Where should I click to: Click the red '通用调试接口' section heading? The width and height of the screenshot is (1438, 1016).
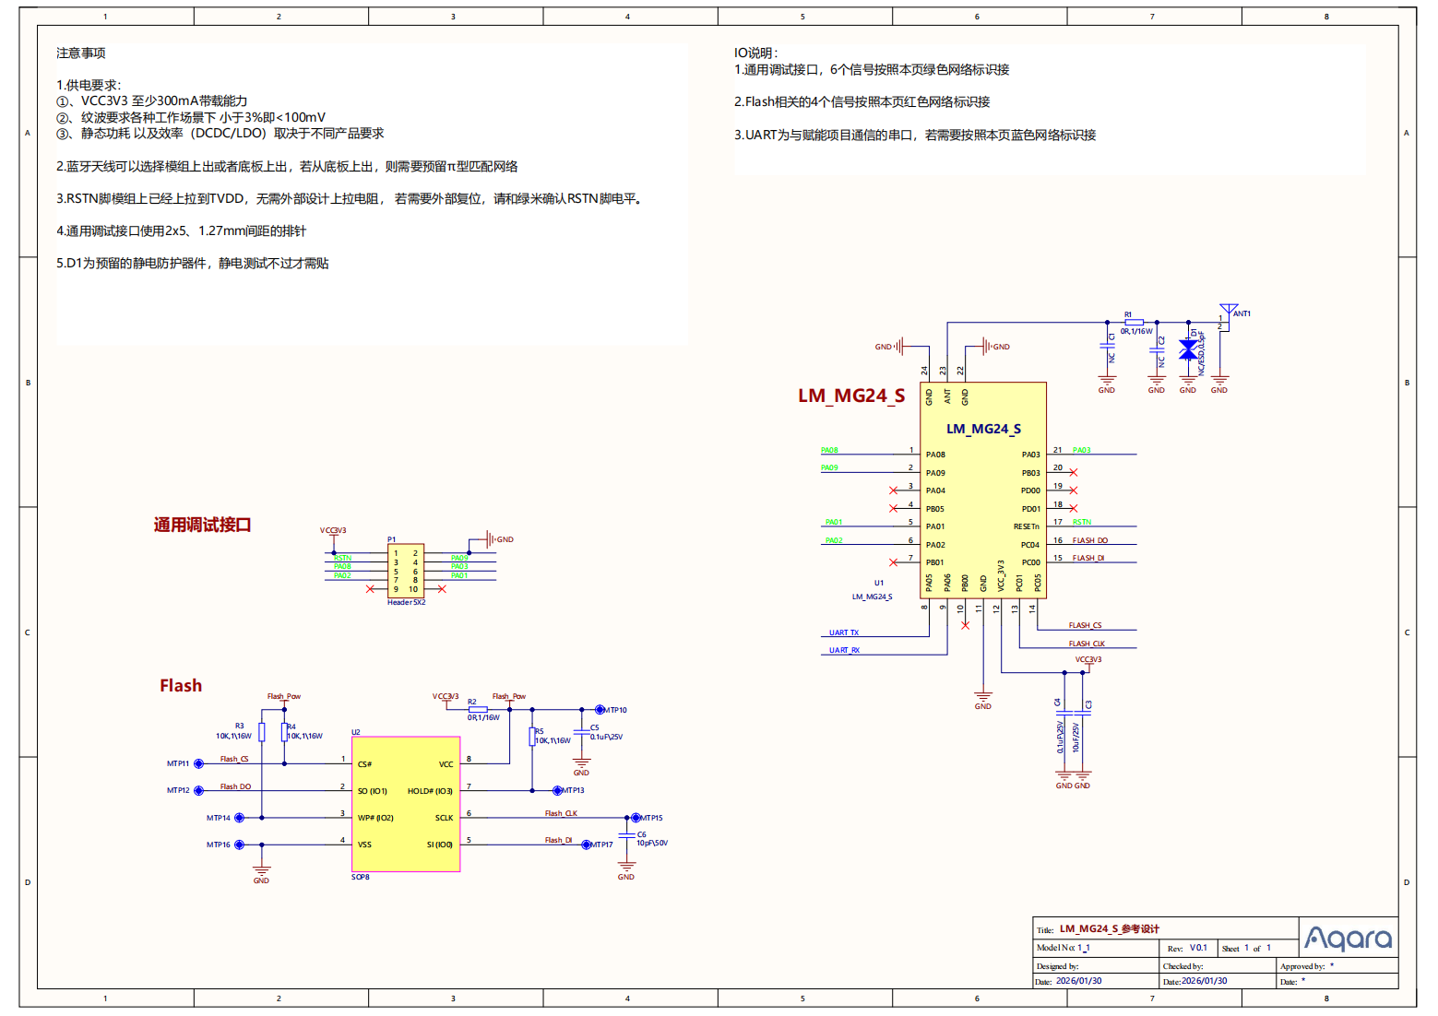202,525
